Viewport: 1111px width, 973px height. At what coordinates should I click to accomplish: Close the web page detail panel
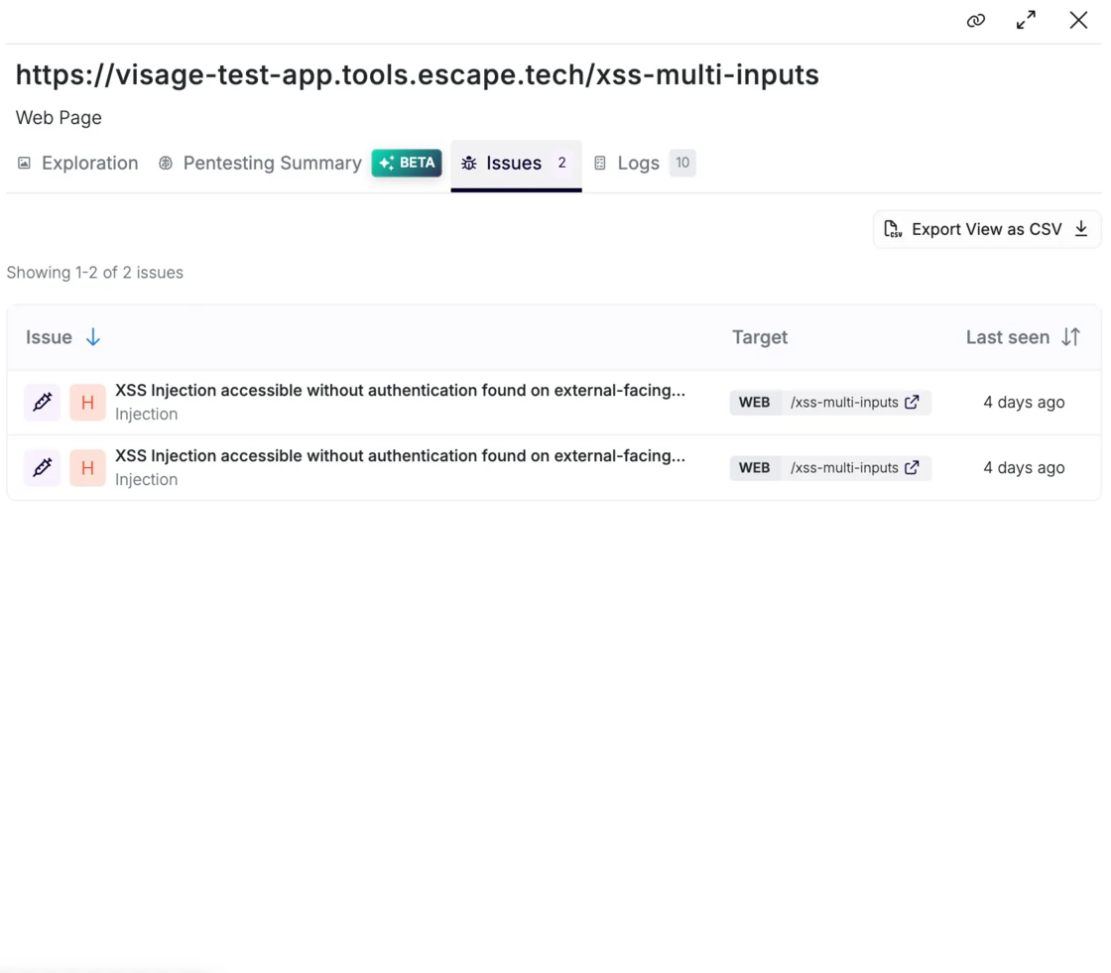pos(1078,20)
